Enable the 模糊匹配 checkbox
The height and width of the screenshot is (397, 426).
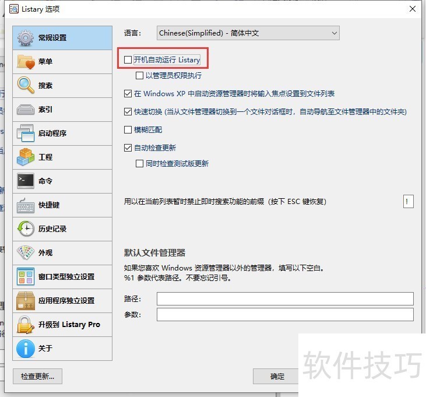(128, 129)
